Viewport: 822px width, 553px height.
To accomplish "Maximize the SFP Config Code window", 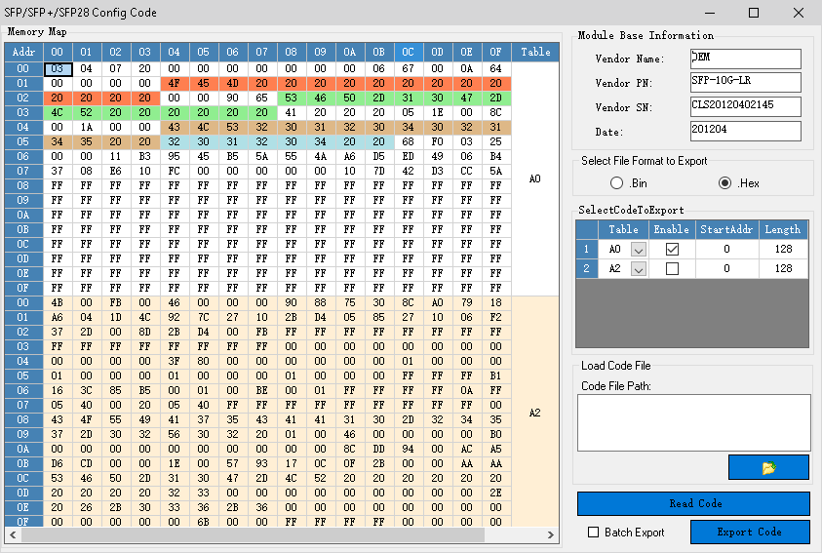I will (x=754, y=13).
